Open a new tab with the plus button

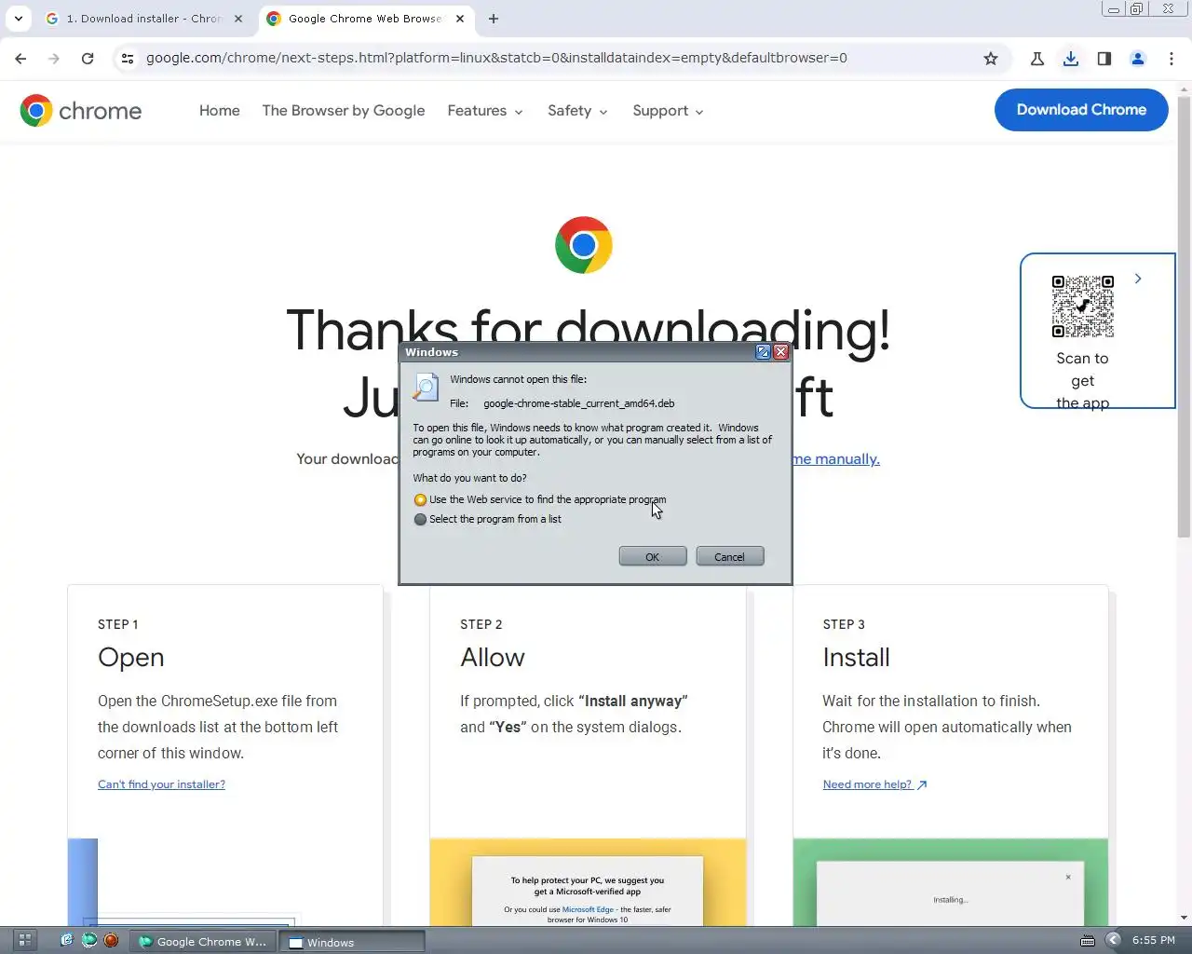pos(494,19)
